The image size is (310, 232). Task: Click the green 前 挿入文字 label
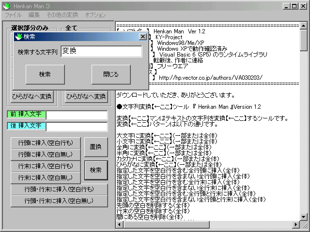pos(26,114)
